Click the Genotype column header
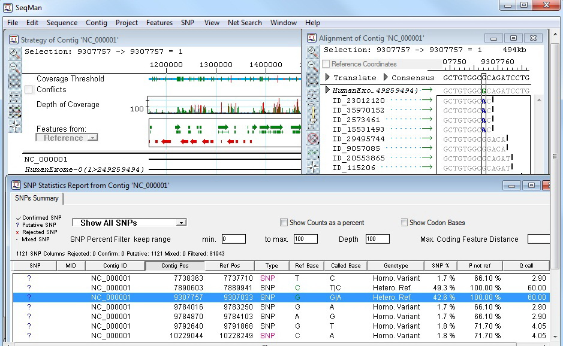The width and height of the screenshot is (563, 346). [396, 266]
